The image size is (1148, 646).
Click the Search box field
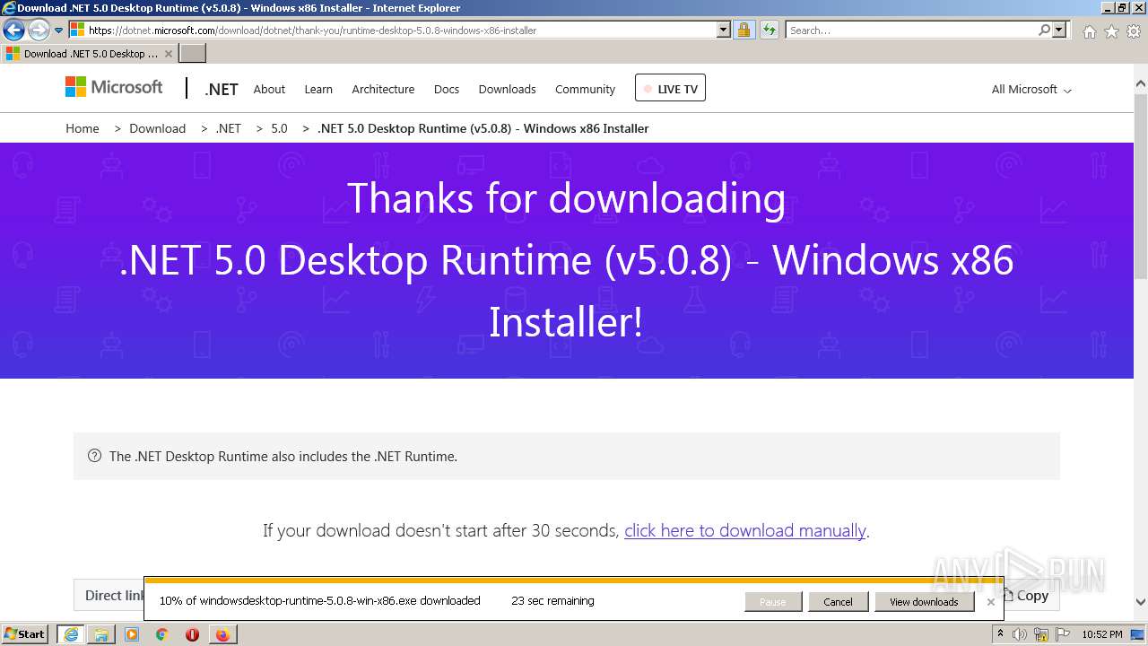pyautogui.click(x=910, y=31)
